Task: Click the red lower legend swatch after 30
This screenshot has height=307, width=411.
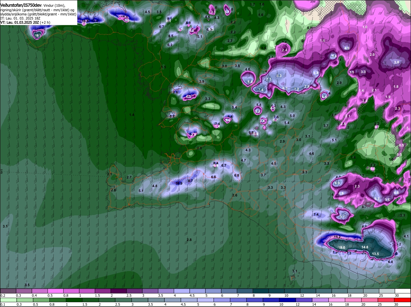Action: point(402,300)
